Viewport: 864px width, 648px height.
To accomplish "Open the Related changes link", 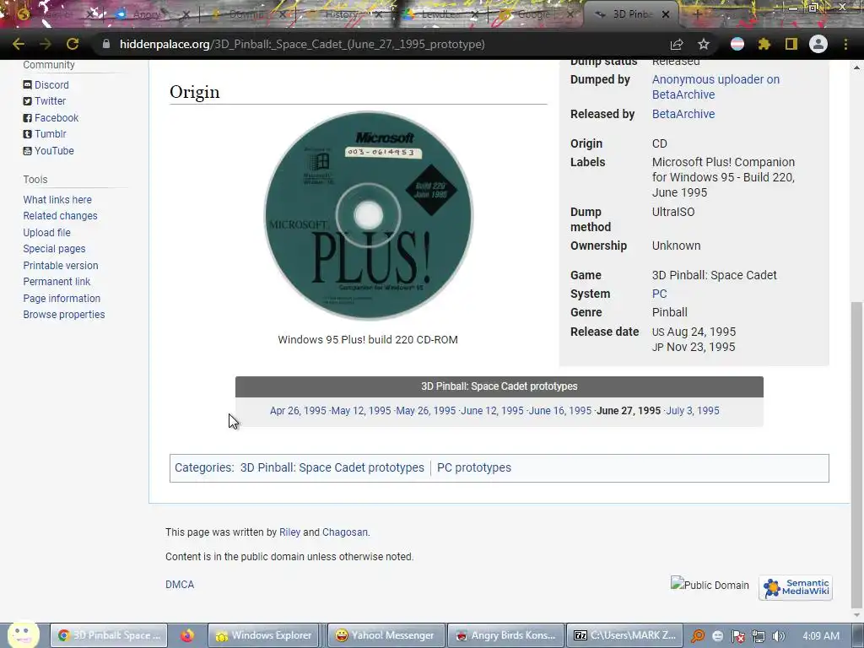I will 60,215.
